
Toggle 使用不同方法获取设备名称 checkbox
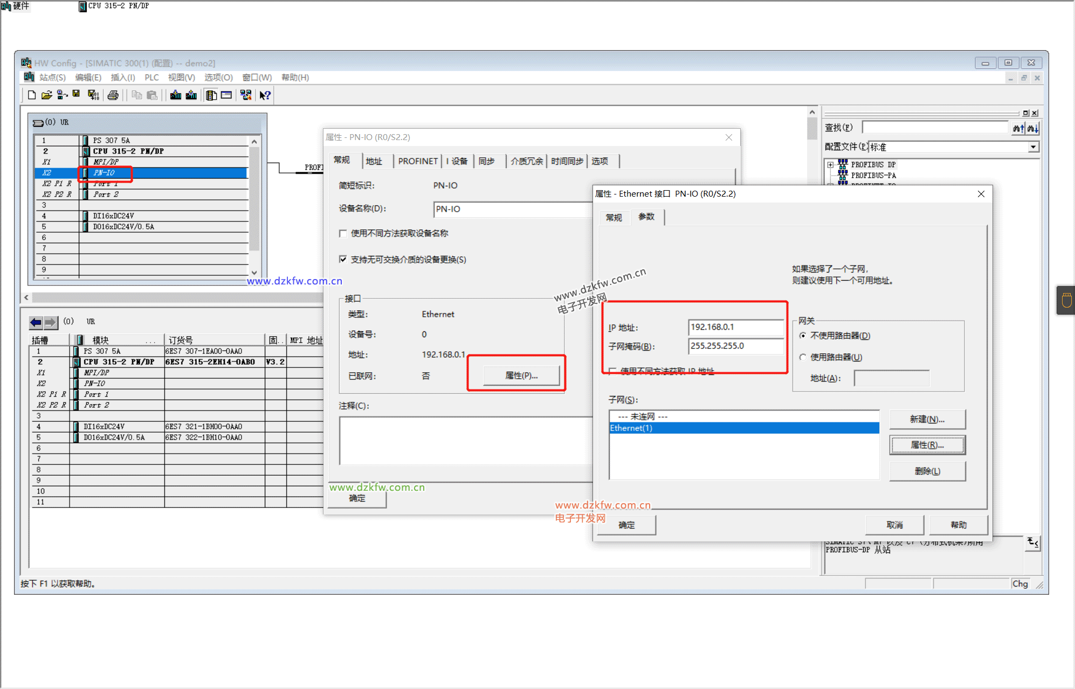[343, 233]
